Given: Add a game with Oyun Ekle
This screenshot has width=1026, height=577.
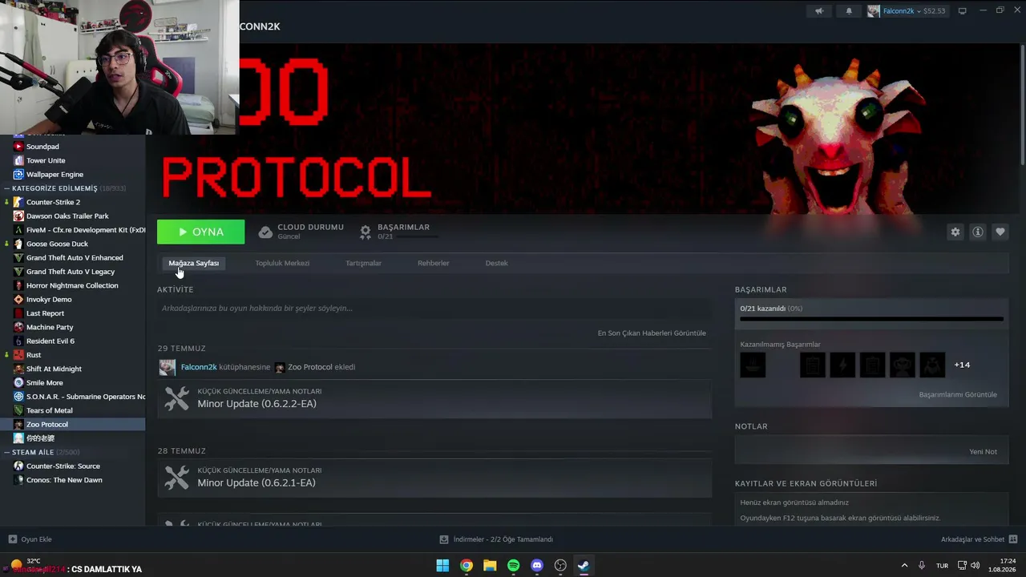Looking at the screenshot, I should (30, 539).
